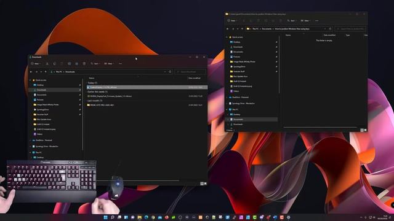Open File Explorer from the taskbar
Image resolution: width=394 pixels, height=221 pixels.
[x=140, y=217]
